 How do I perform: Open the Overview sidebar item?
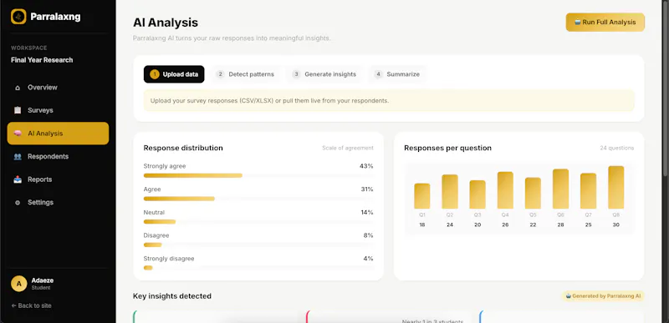coord(58,88)
